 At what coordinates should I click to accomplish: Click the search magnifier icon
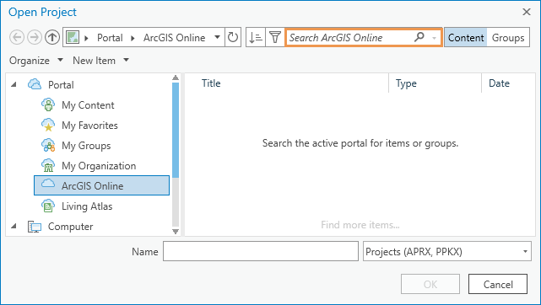(x=419, y=36)
